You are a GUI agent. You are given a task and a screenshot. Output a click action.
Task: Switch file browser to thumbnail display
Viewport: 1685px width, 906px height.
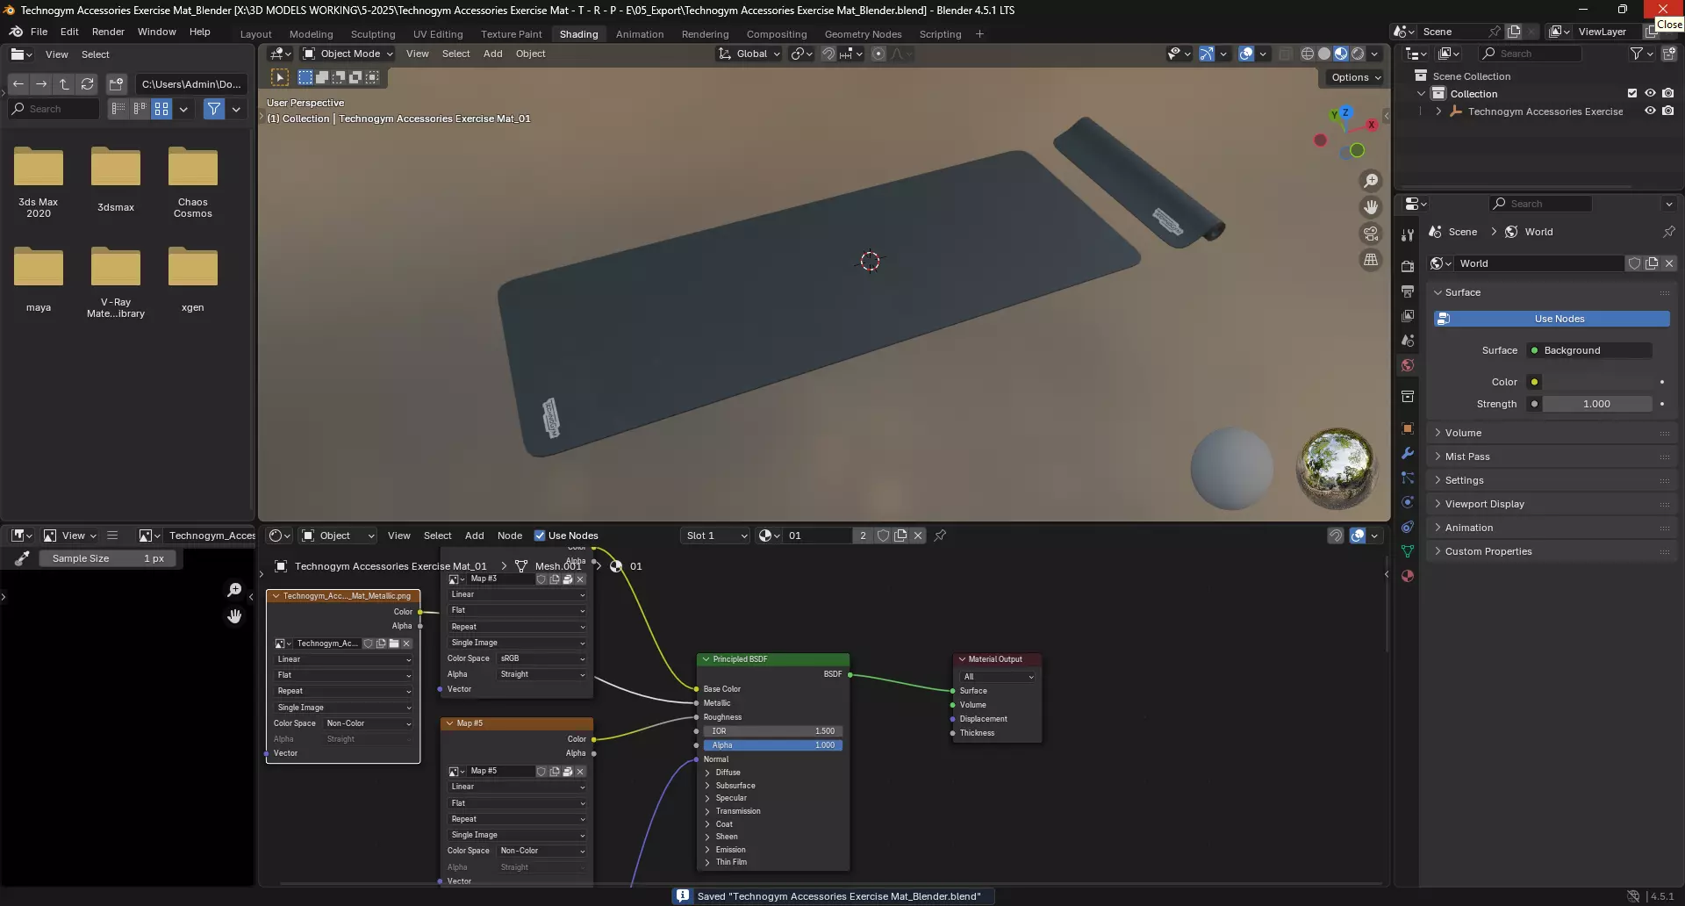(x=161, y=109)
